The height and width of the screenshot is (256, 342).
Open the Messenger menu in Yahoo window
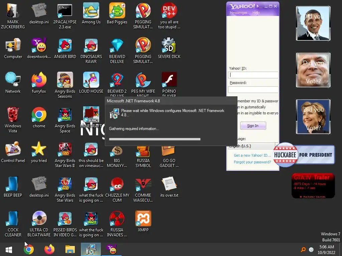pos(238,13)
